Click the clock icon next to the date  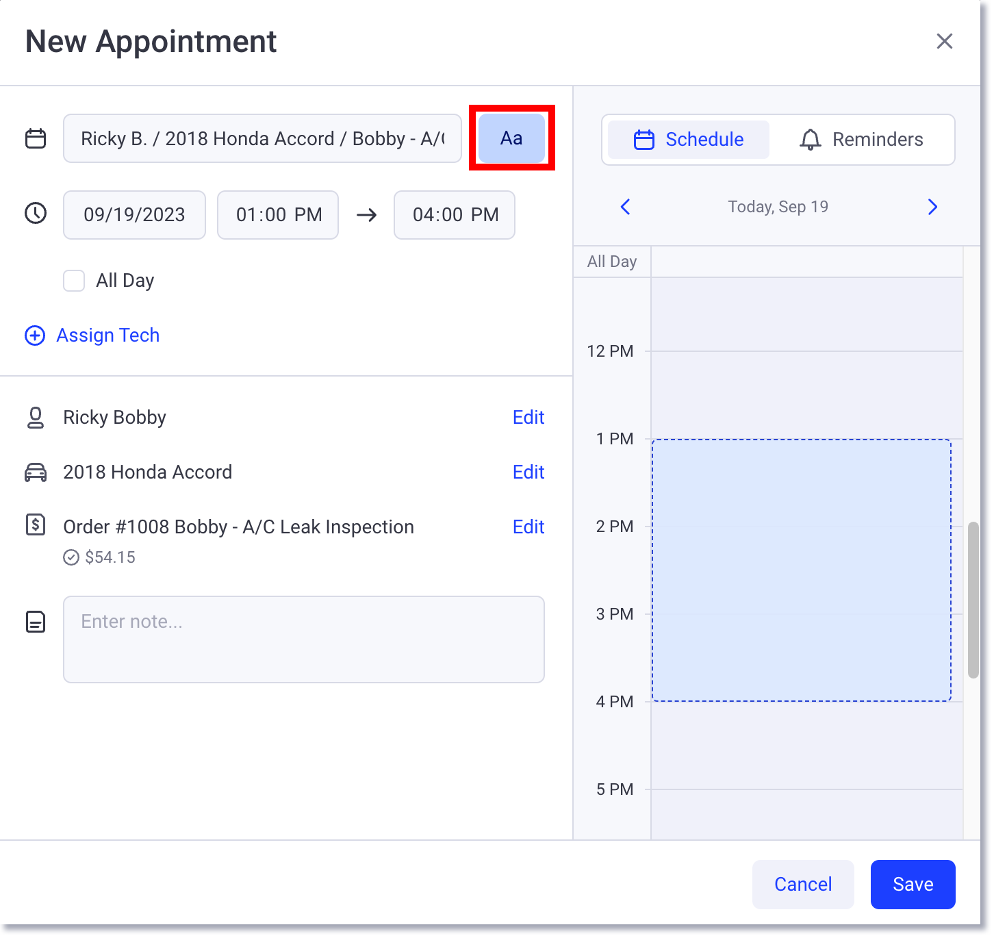(x=35, y=214)
